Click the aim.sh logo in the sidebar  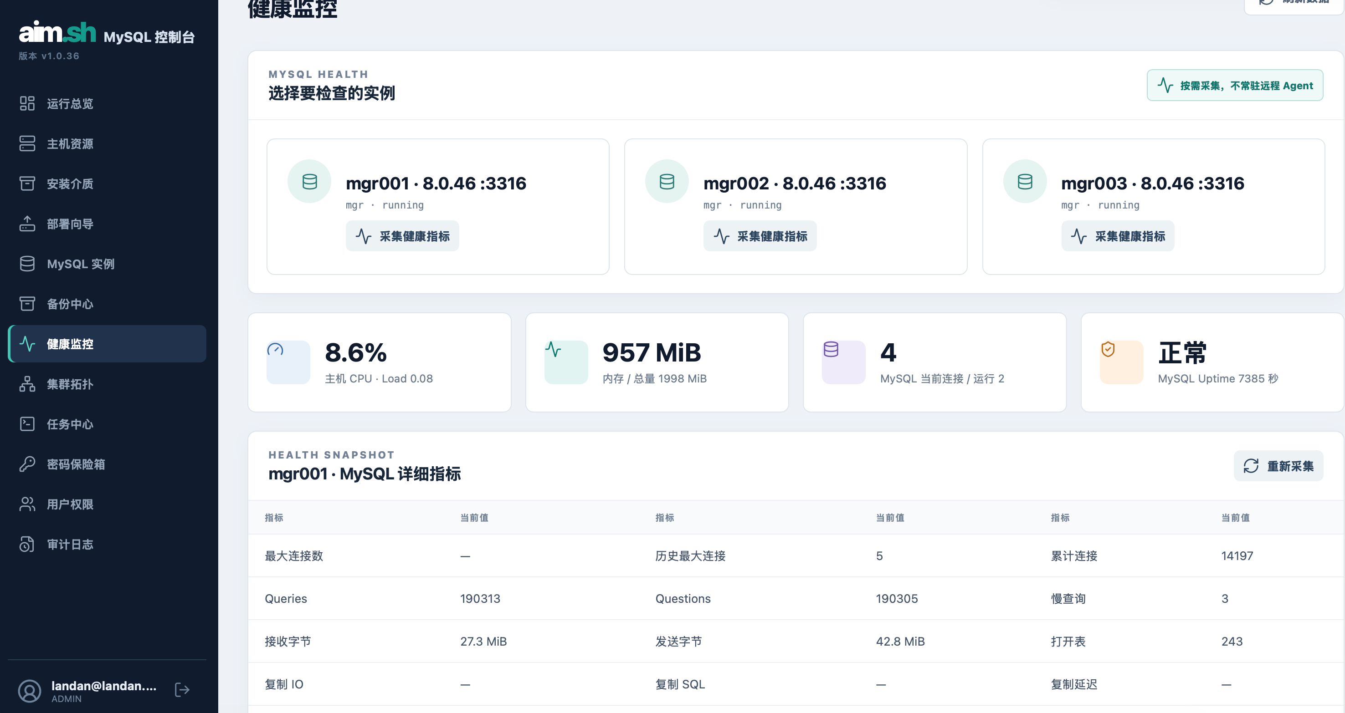57,32
